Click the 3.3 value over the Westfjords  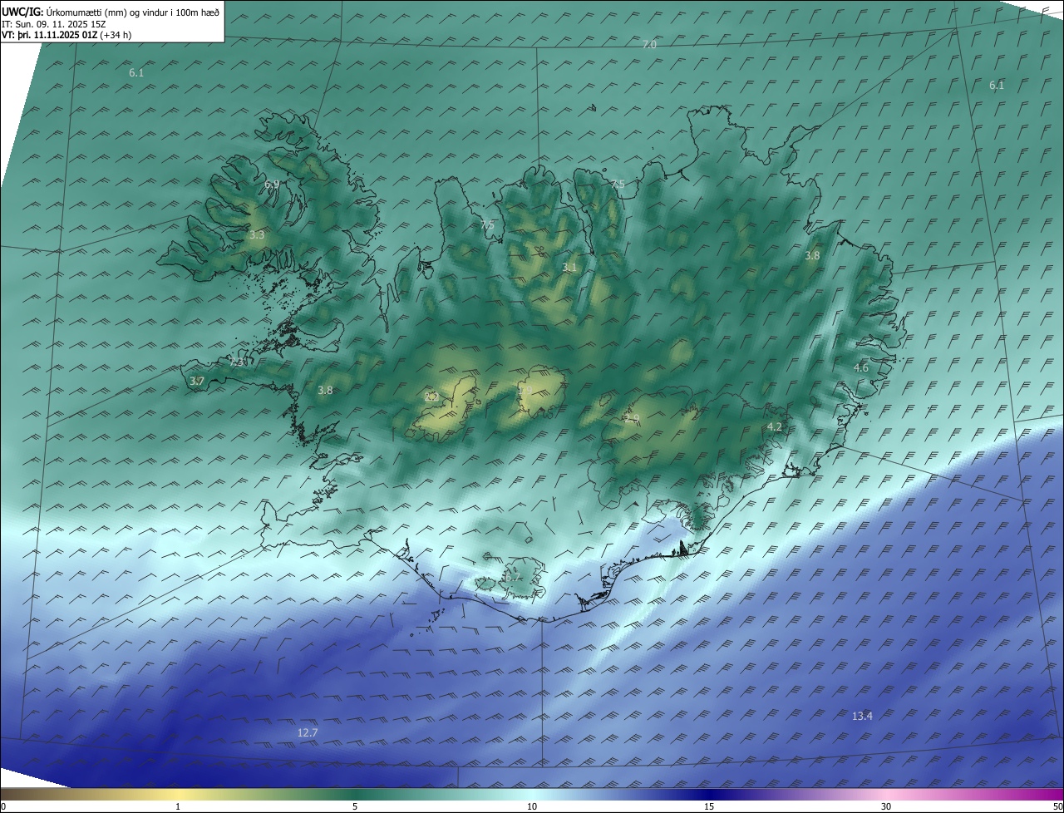coord(257,235)
